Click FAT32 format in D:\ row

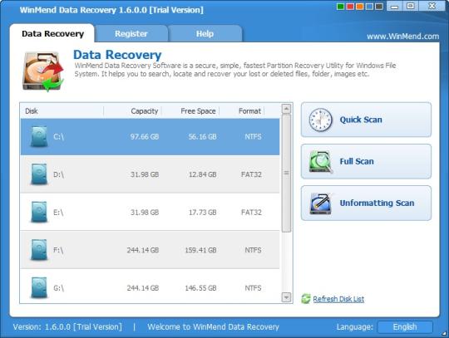click(251, 174)
